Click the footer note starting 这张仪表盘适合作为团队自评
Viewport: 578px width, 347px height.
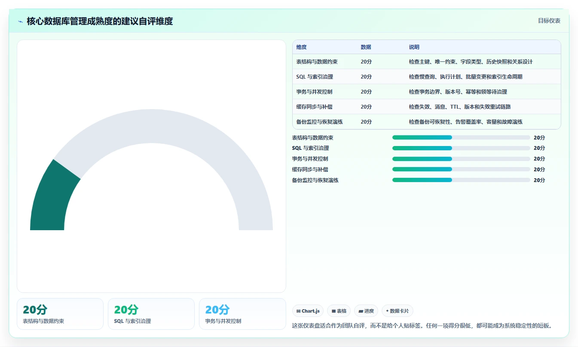coord(422,326)
